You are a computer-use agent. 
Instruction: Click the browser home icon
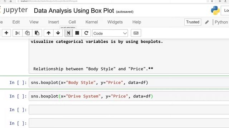[11, 1]
